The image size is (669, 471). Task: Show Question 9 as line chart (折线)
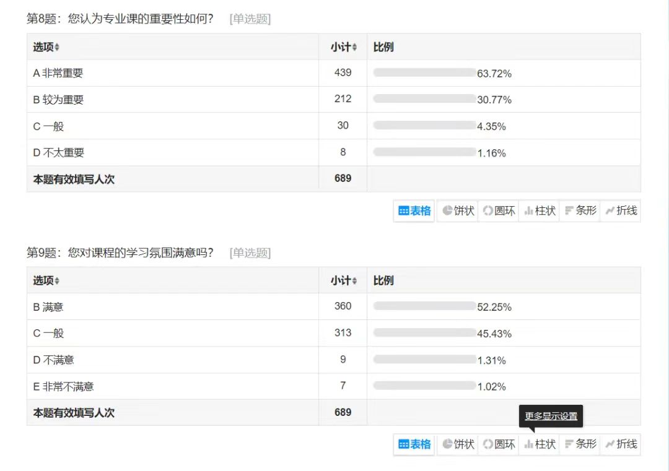coord(621,444)
